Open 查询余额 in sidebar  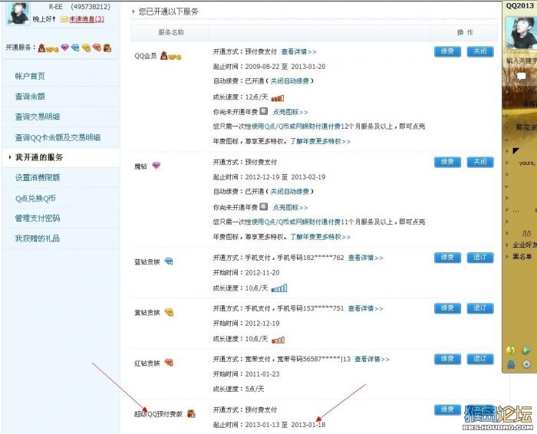(x=30, y=97)
